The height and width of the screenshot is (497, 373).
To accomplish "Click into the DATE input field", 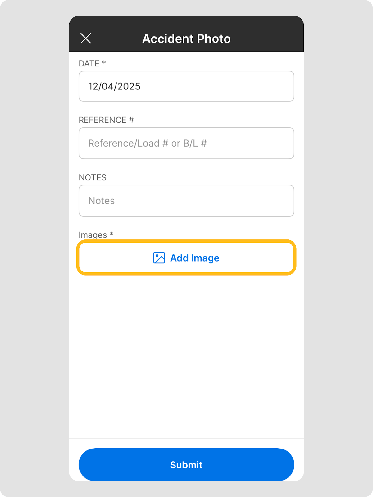I will pos(186,86).
